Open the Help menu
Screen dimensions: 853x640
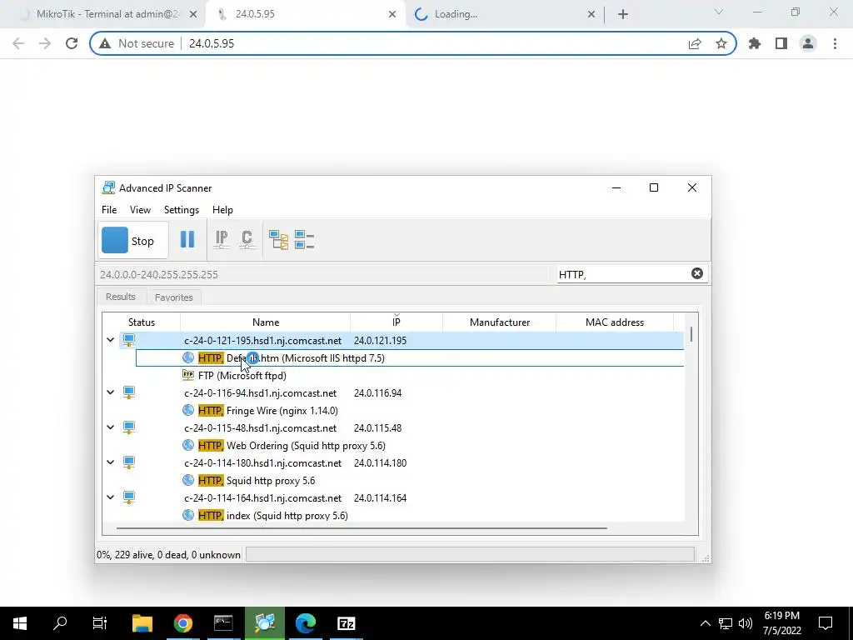(222, 209)
